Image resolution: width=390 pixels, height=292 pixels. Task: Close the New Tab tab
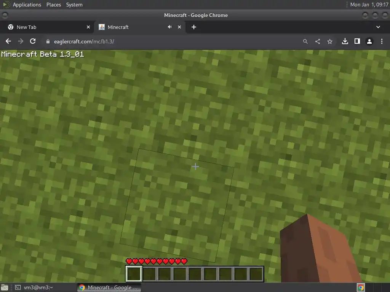point(88,27)
